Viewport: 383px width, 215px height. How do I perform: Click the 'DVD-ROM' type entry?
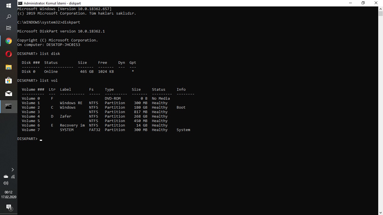click(113, 98)
